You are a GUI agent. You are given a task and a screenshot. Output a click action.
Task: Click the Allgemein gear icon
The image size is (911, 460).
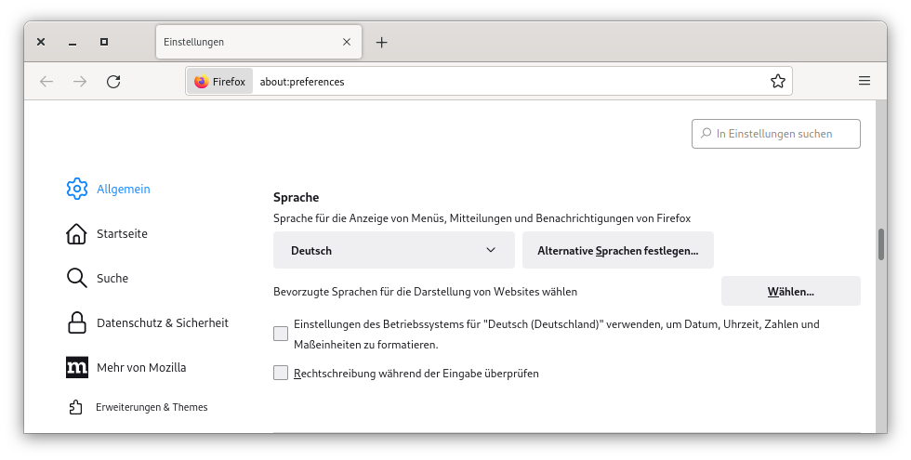(76, 189)
